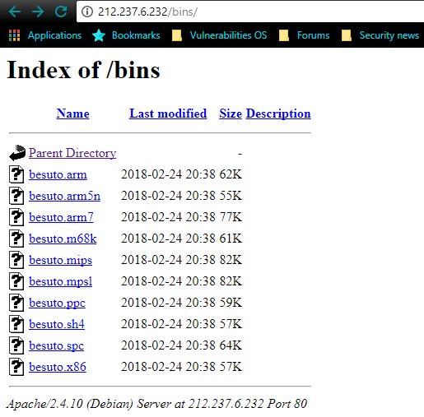Click the 61K size of besuto.m68k
Image resolution: width=424 pixels, height=417 pixels.
click(231, 239)
